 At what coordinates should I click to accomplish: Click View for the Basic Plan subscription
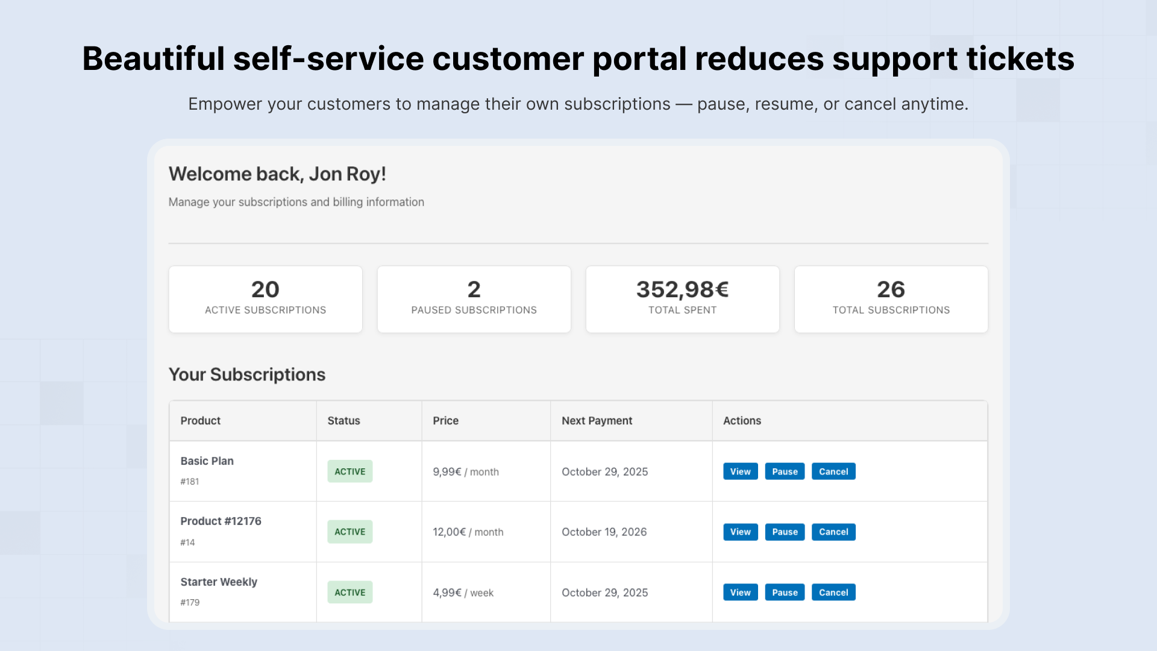point(740,471)
